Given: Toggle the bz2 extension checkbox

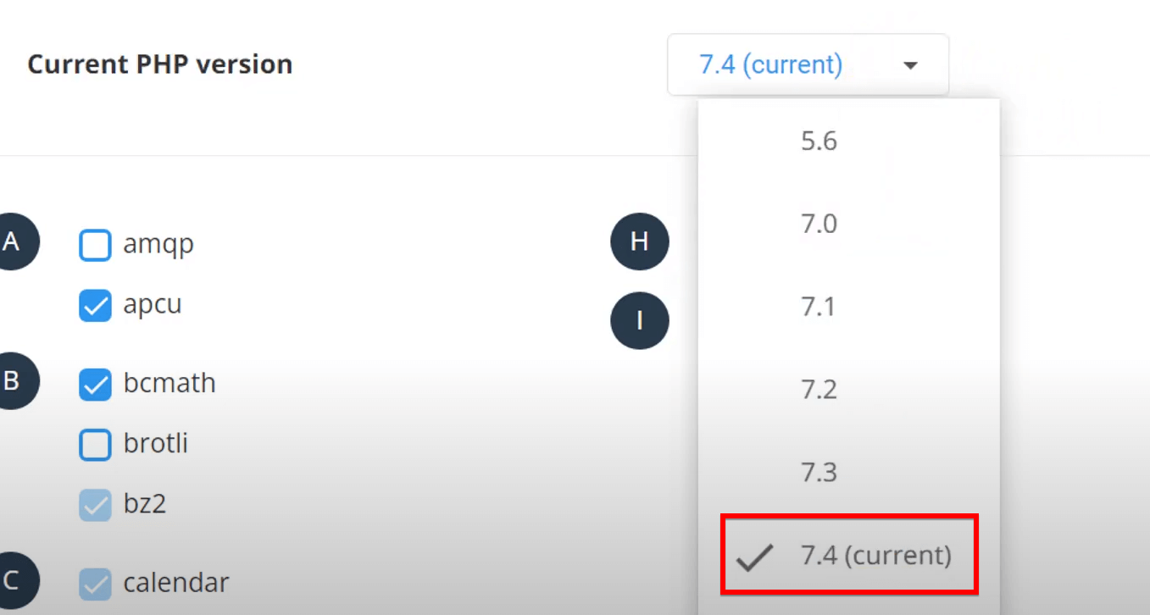Looking at the screenshot, I should pos(95,506).
